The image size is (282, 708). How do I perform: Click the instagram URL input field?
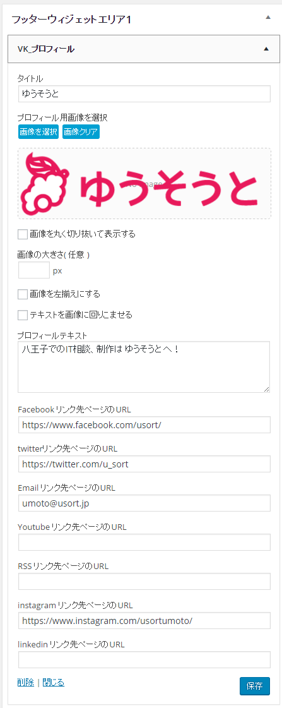[x=144, y=620]
